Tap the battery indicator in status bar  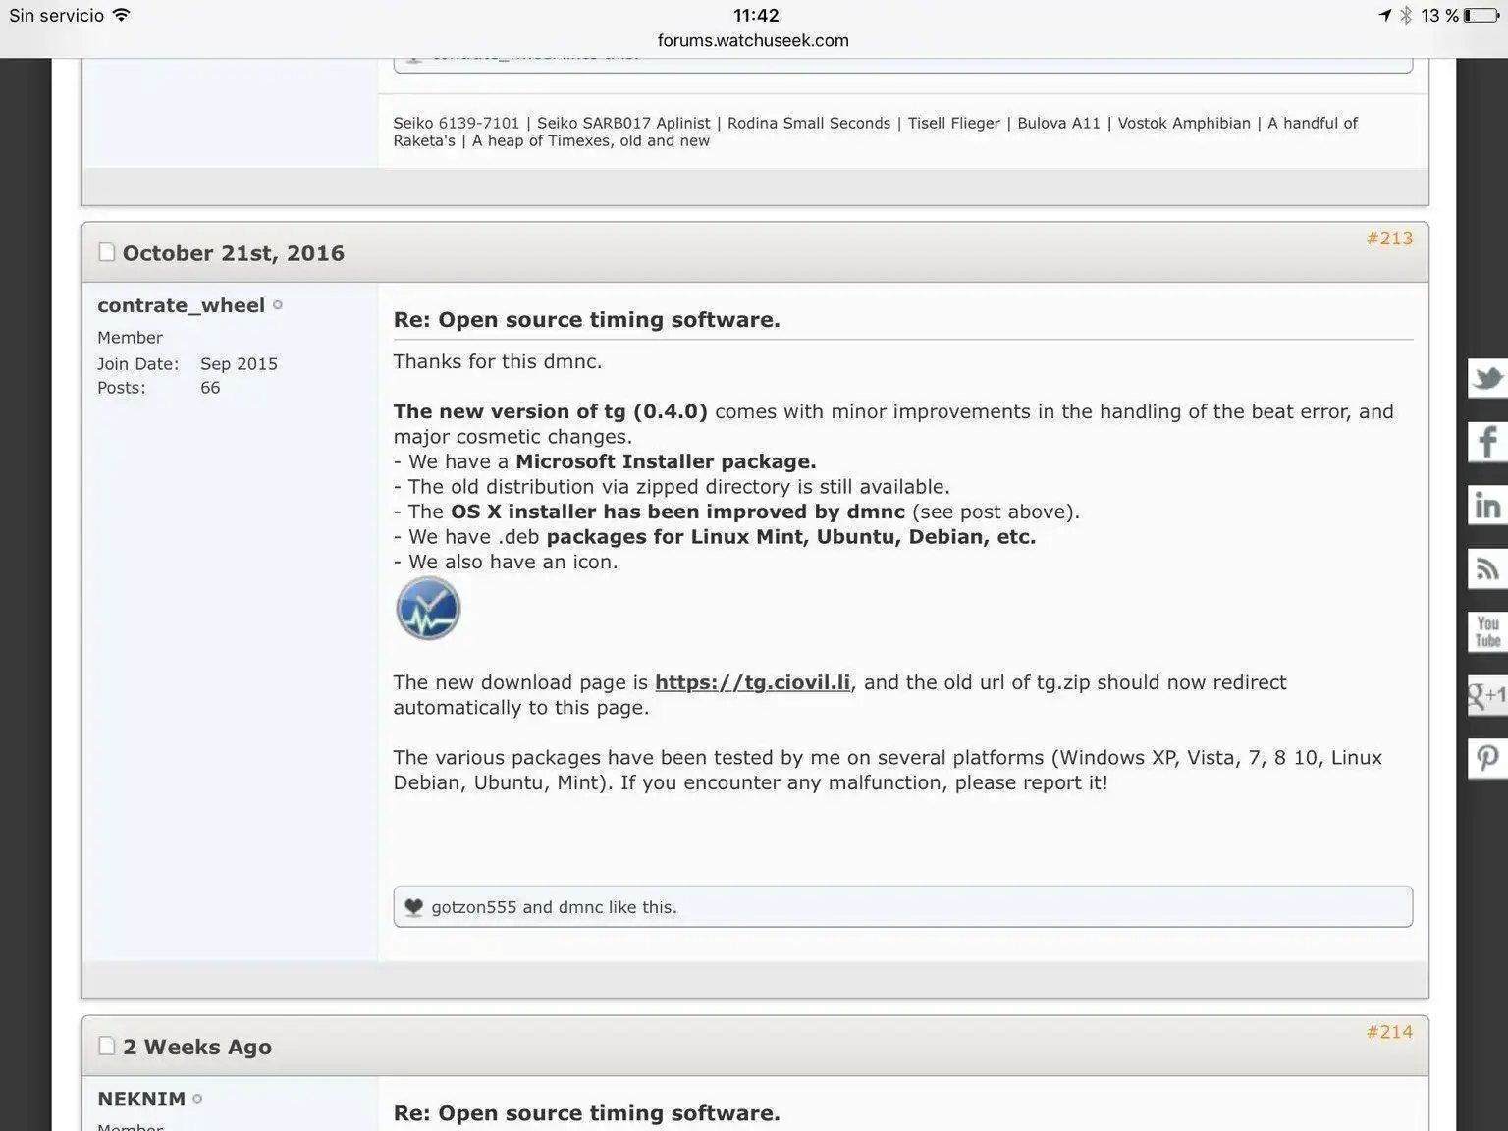pos(1481,15)
